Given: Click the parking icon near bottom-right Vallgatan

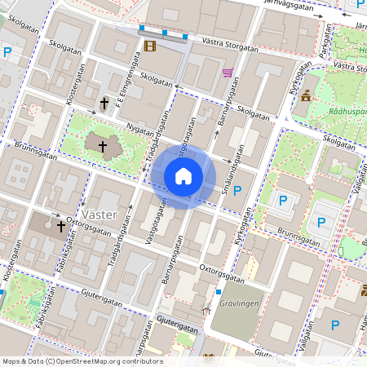Looking at the screenshot, I should [x=335, y=325].
